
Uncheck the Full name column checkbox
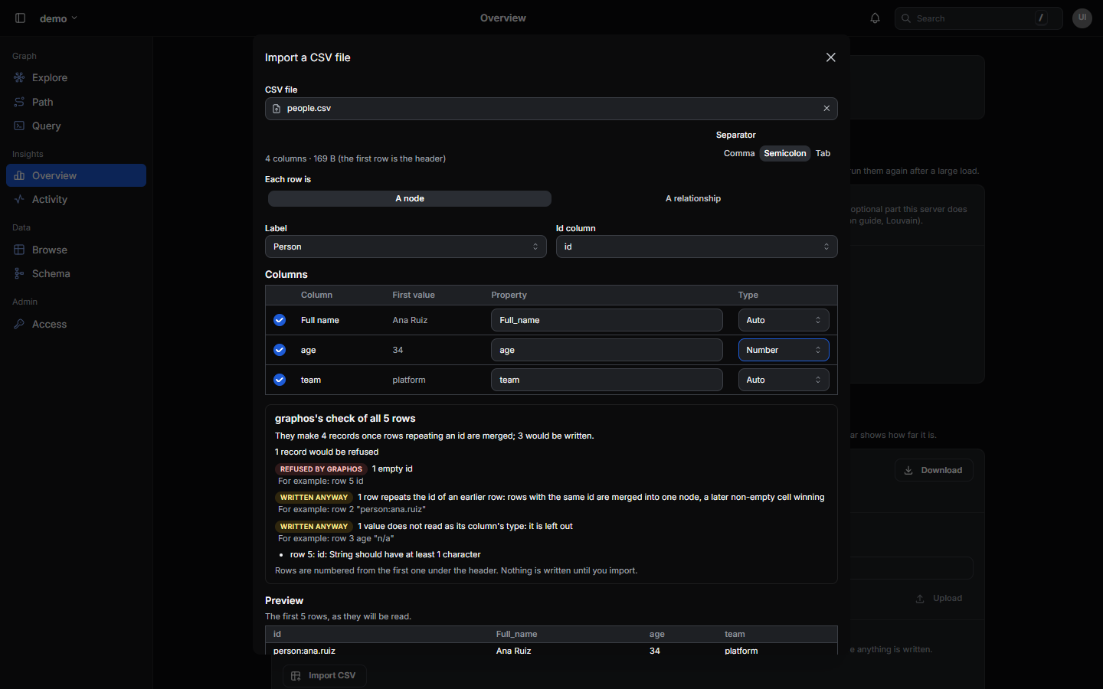point(280,320)
